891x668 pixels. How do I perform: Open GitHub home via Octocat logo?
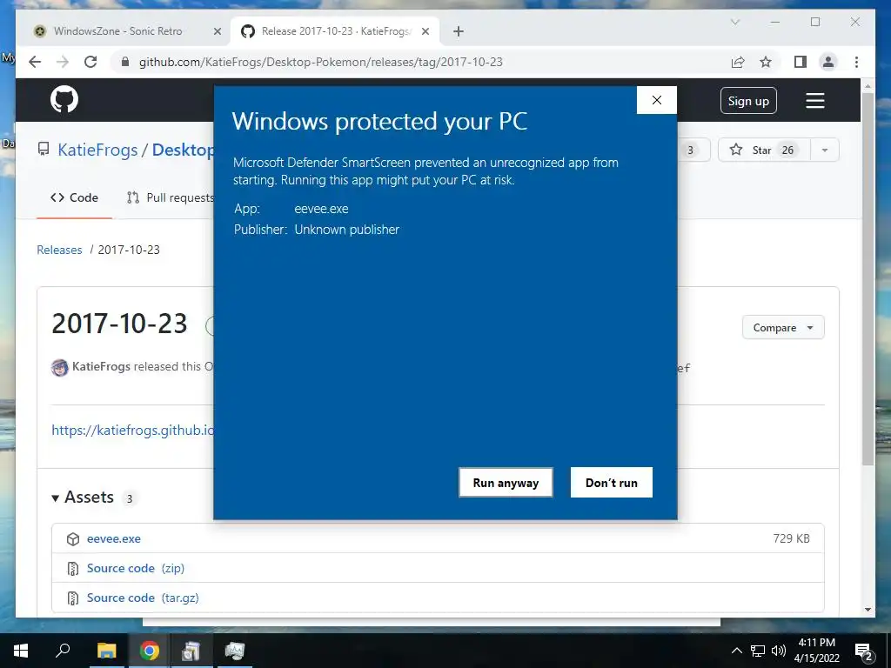(x=64, y=100)
